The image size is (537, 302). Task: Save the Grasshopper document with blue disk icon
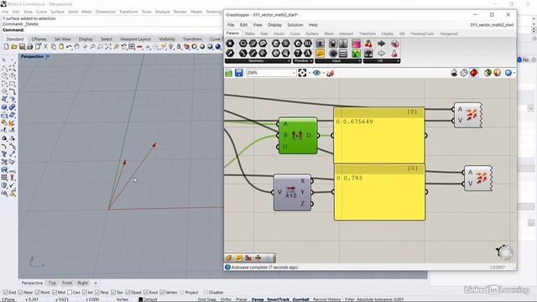coord(238,73)
